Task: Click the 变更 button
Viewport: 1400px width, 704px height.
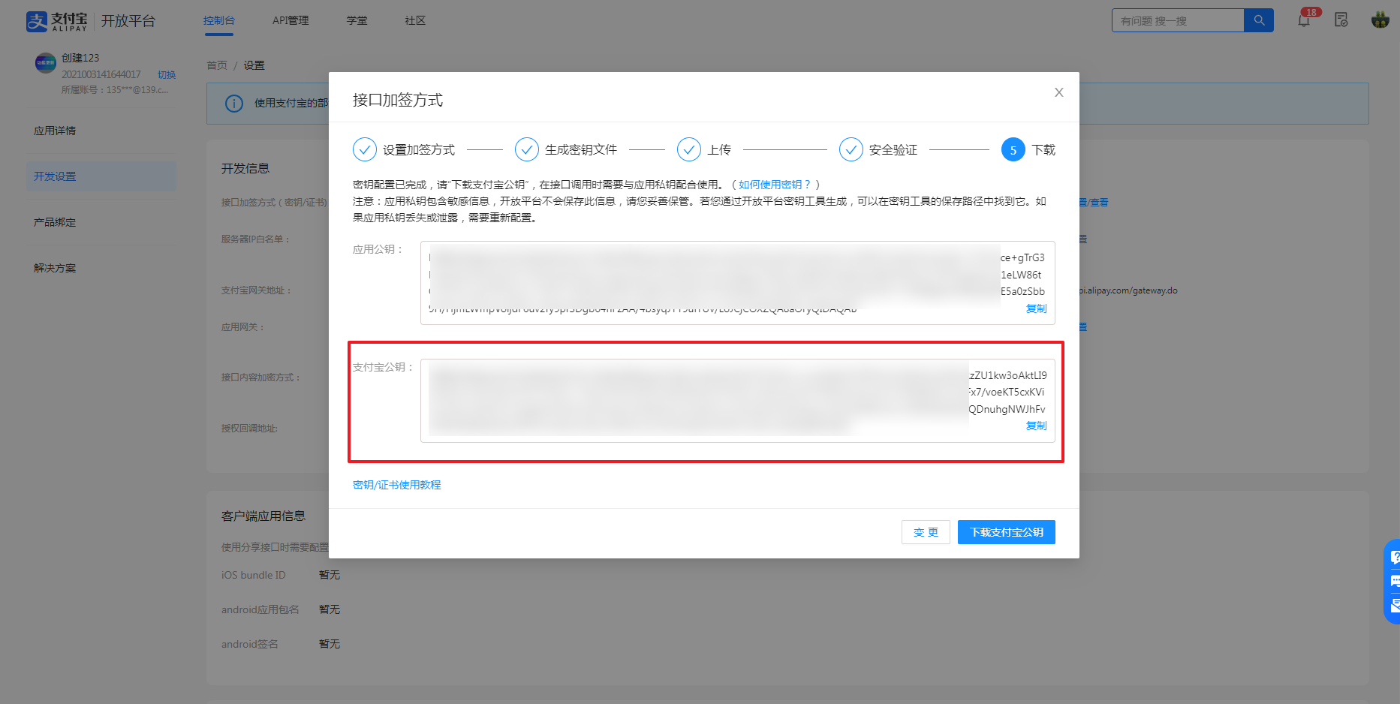Action: pos(926,532)
